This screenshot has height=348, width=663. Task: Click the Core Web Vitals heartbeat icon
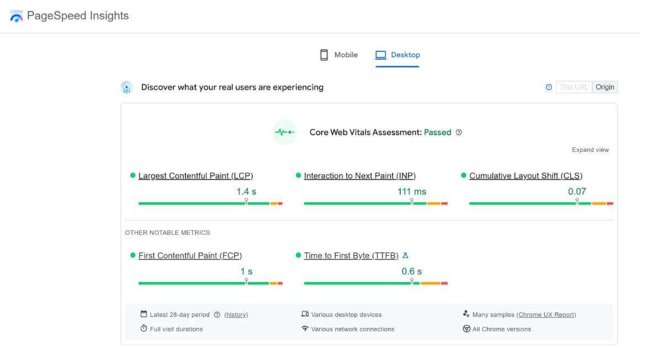pyautogui.click(x=284, y=132)
